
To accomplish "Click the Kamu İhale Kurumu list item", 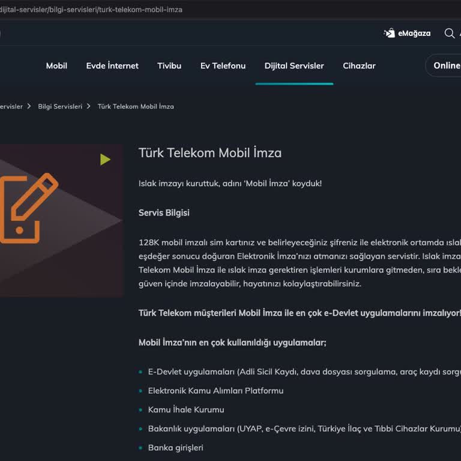I will 186,409.
